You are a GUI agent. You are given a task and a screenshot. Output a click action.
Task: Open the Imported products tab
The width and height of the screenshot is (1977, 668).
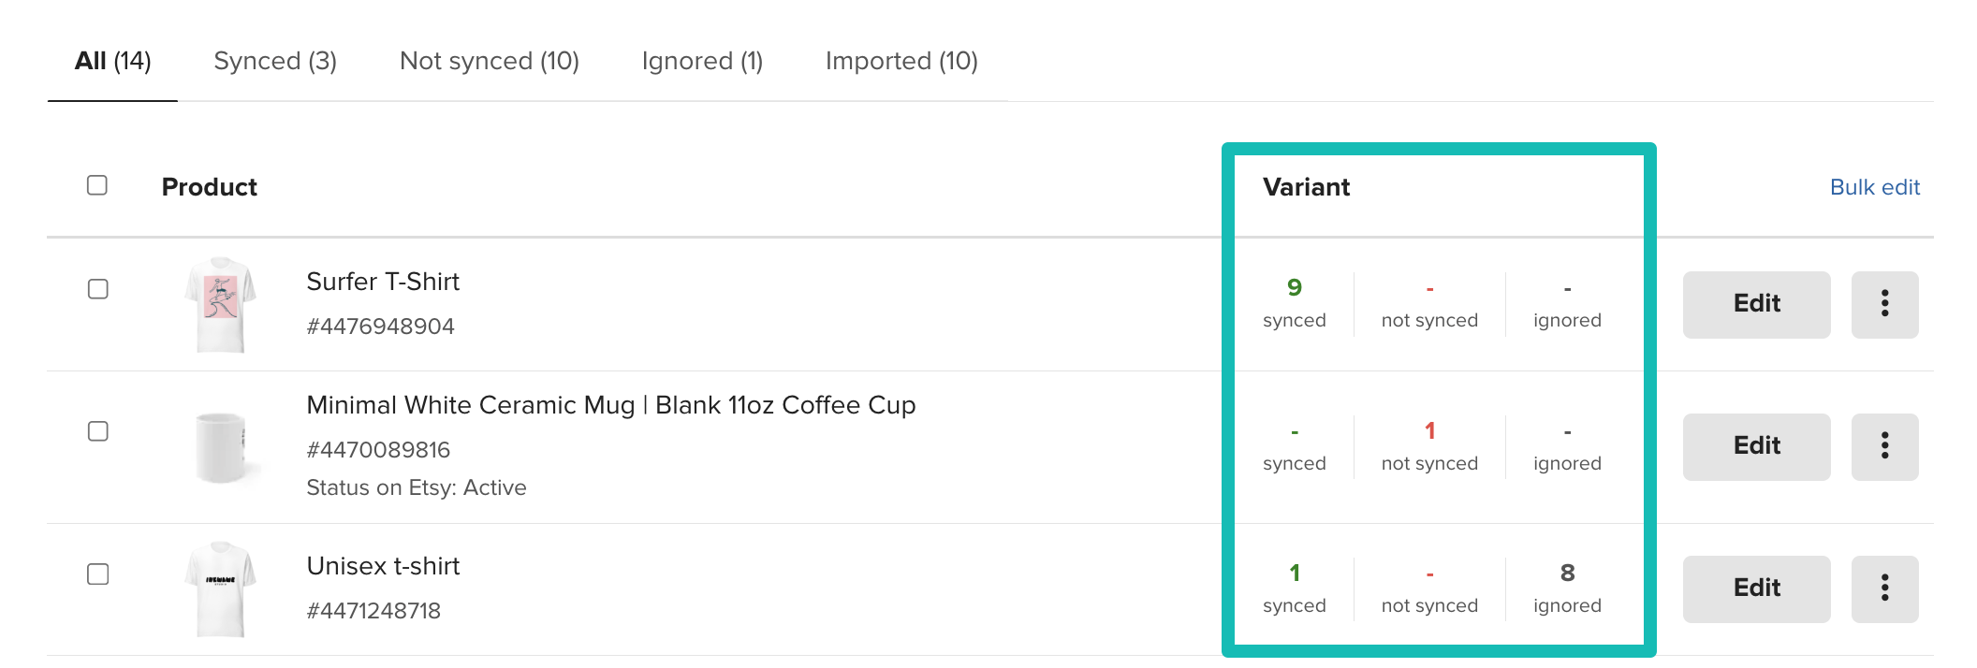click(901, 61)
